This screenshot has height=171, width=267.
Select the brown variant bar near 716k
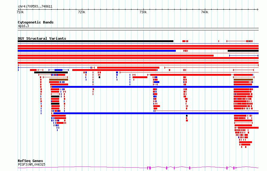[59, 80]
